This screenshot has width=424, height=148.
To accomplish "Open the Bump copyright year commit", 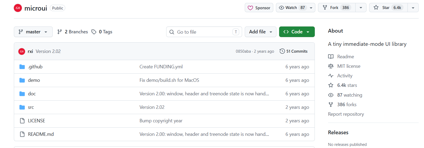I will coord(161,121).
